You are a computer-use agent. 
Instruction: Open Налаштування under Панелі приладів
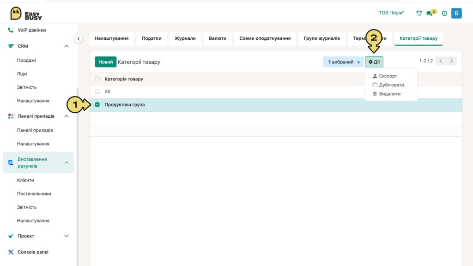33,144
